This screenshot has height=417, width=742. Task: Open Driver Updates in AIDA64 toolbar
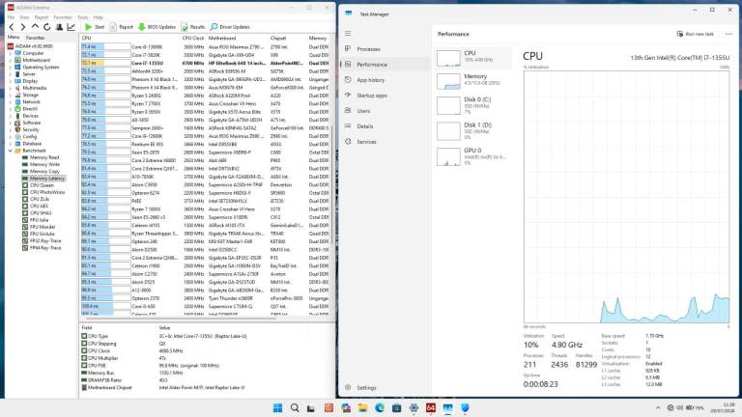point(230,27)
